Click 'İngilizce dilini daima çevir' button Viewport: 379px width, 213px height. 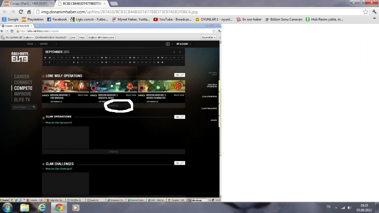[x=101, y=37]
